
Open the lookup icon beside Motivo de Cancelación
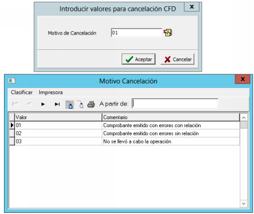coord(168,32)
